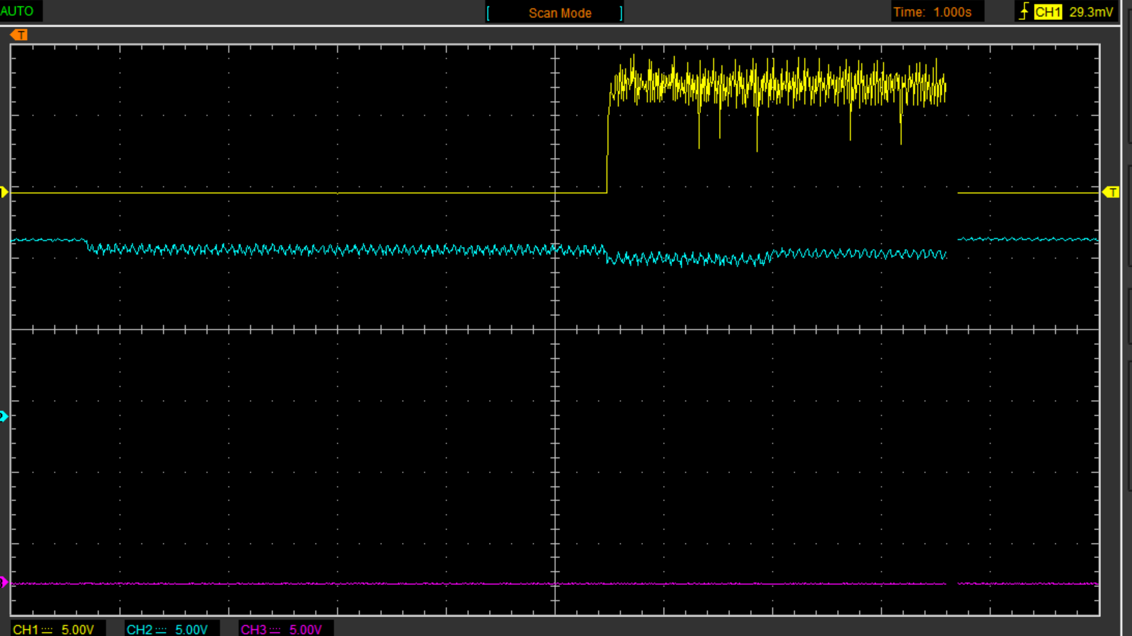This screenshot has height=636, width=1132.
Task: Click the CH1 DC coupling symbol
Action: click(47, 630)
